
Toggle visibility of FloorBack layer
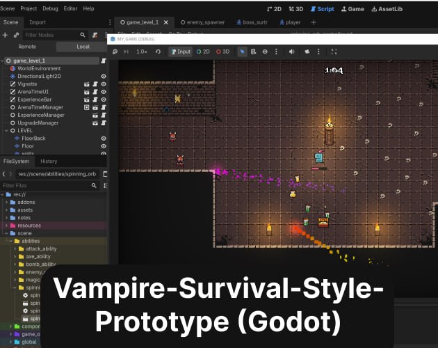(104, 139)
